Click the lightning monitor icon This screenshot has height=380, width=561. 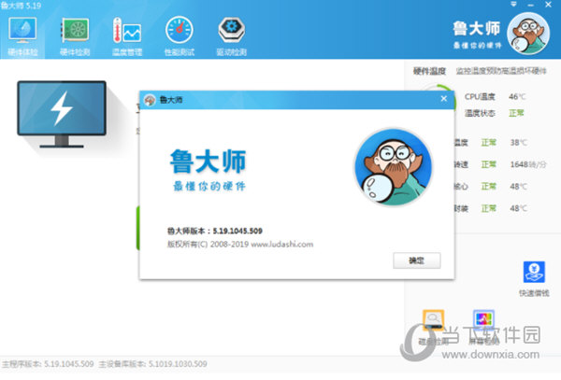pos(62,114)
